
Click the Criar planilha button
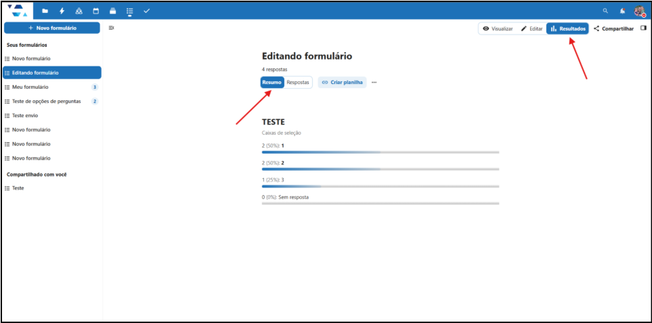tap(342, 83)
